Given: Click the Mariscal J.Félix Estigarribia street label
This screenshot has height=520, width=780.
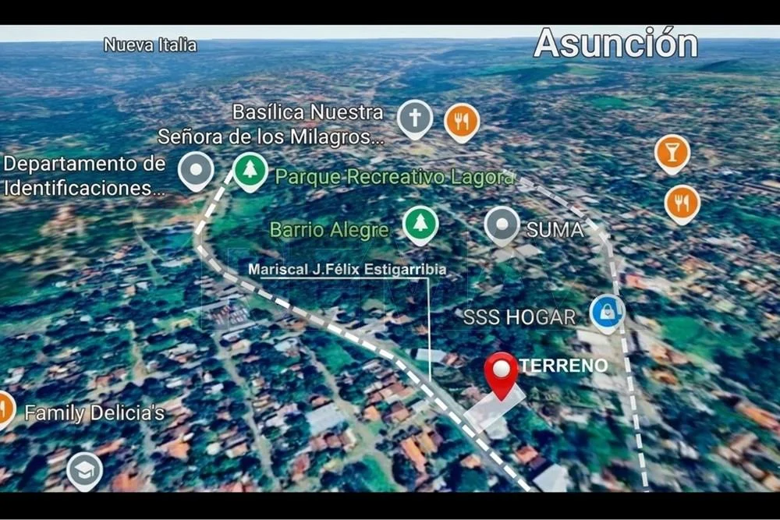Looking at the screenshot, I should 347,270.
